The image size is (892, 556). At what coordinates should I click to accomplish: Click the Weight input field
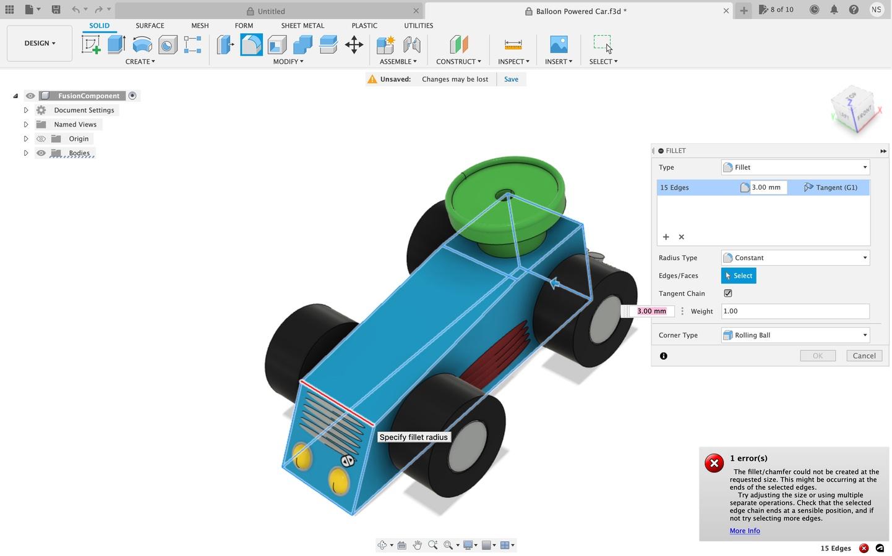click(x=796, y=311)
